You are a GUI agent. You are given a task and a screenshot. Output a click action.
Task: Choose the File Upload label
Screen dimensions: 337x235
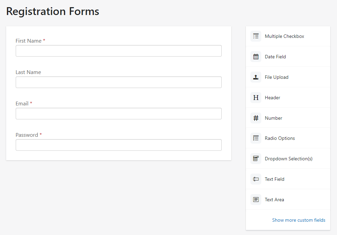277,77
